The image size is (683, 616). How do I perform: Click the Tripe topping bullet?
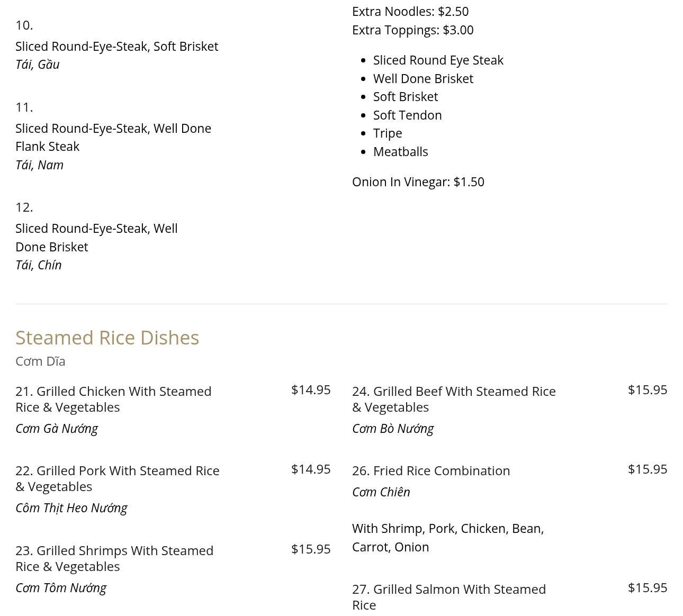388,133
